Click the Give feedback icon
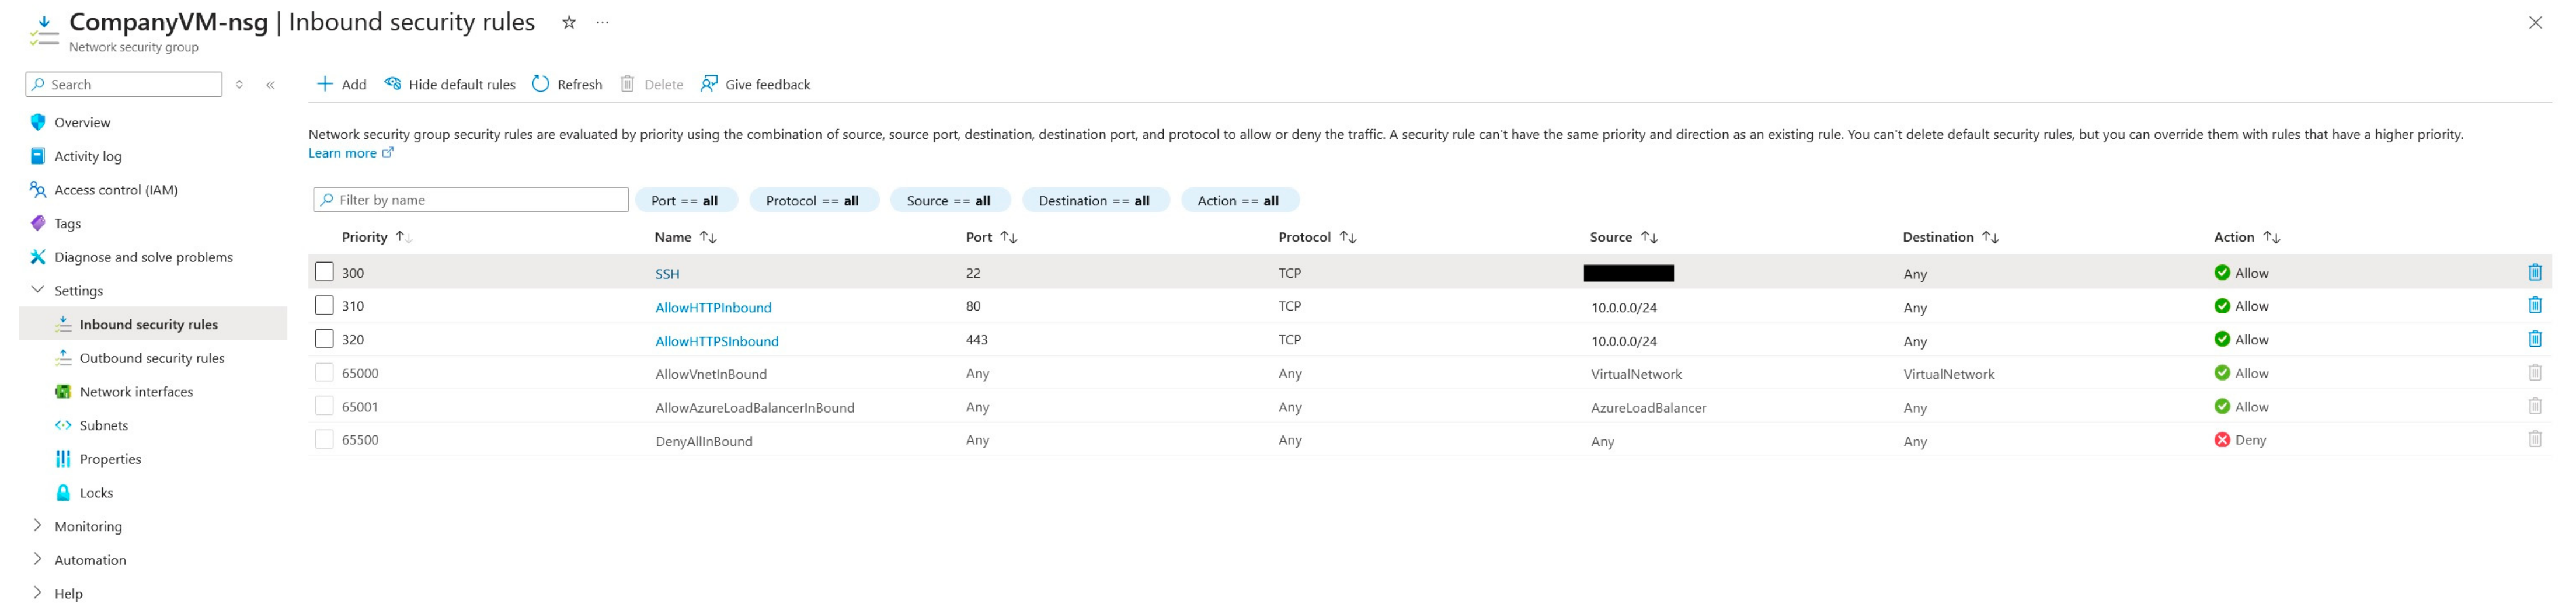The width and height of the screenshot is (2576, 614). 708,84
